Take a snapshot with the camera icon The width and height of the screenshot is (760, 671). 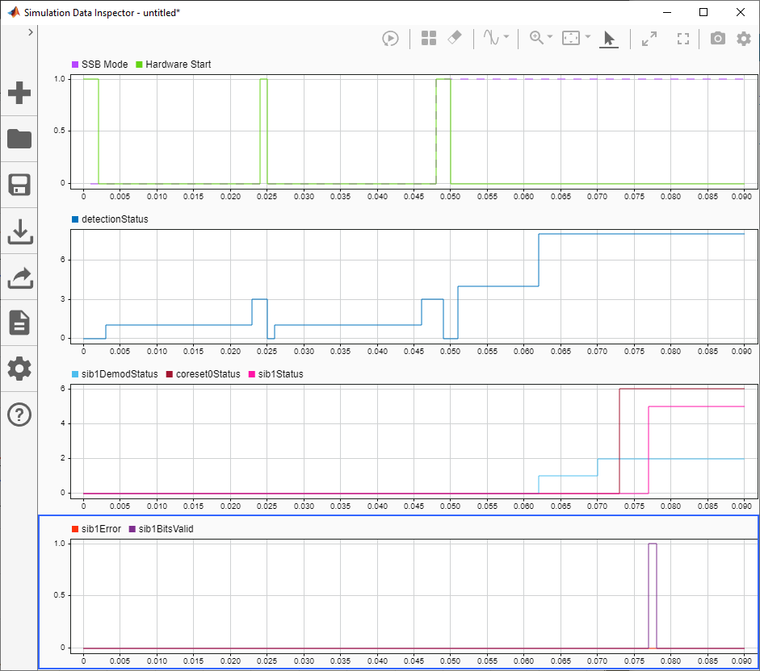(717, 38)
